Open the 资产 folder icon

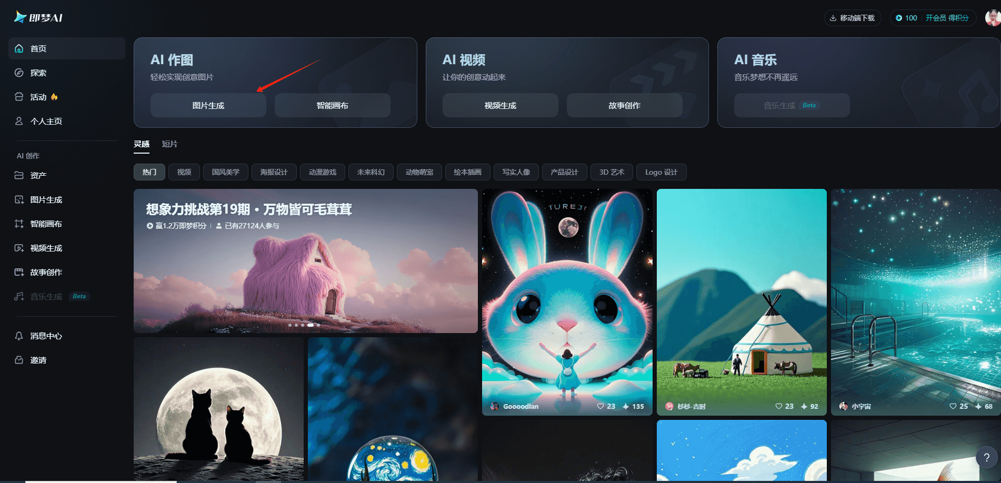[x=19, y=175]
